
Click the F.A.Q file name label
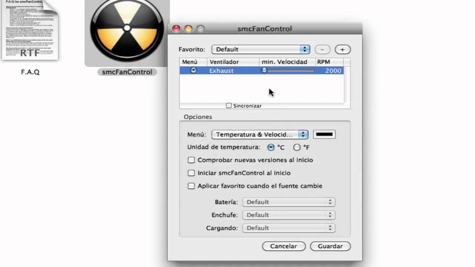30,72
